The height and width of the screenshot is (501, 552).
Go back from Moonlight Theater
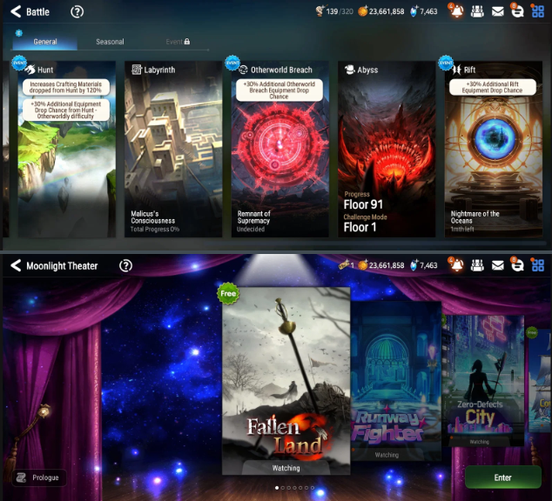[16, 265]
